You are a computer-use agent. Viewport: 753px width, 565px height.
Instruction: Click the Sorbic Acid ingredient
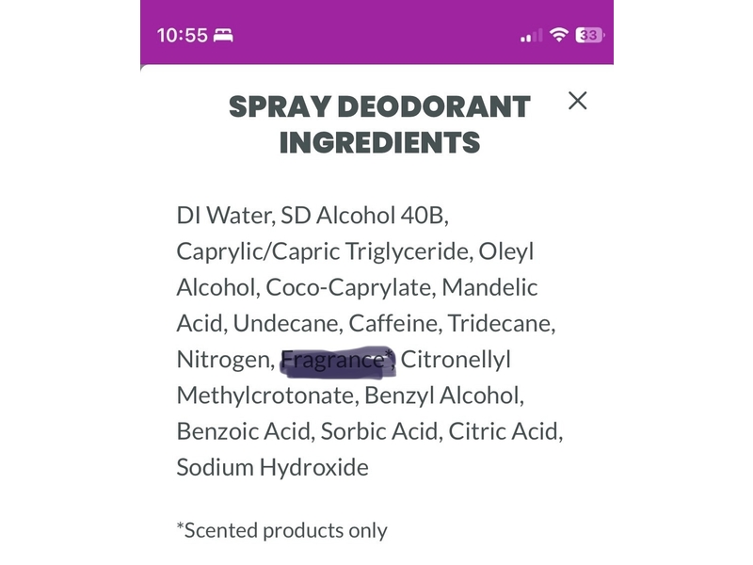(x=381, y=431)
